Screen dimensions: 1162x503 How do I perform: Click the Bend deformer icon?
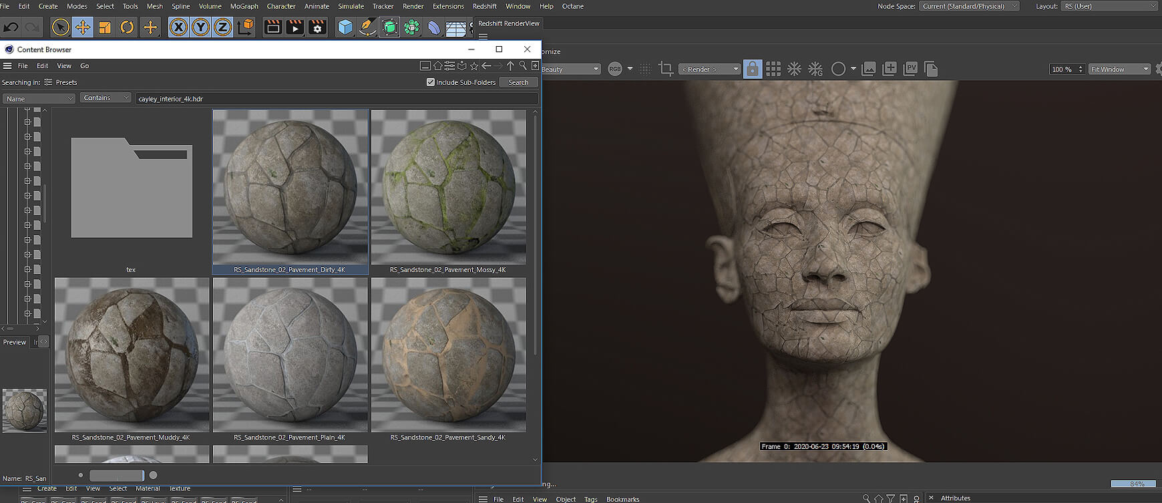[434, 27]
